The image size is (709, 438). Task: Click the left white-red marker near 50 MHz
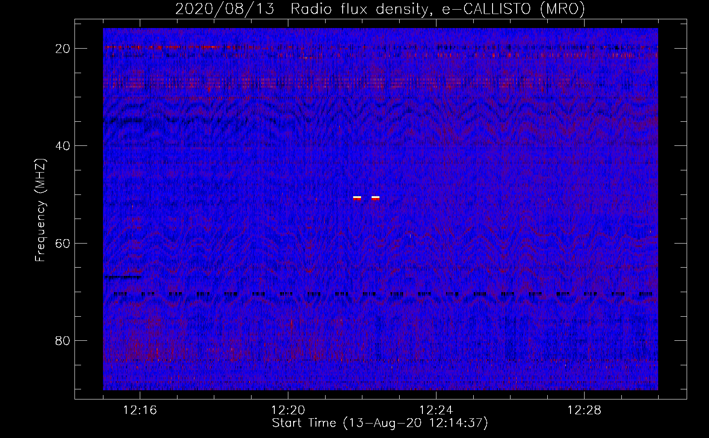357,198
